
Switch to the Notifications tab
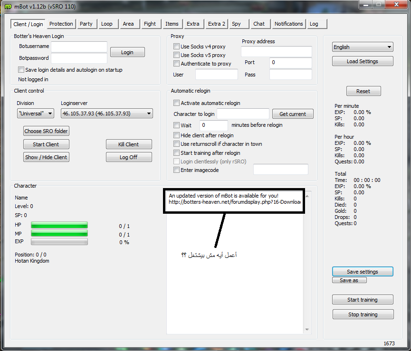pos(289,24)
